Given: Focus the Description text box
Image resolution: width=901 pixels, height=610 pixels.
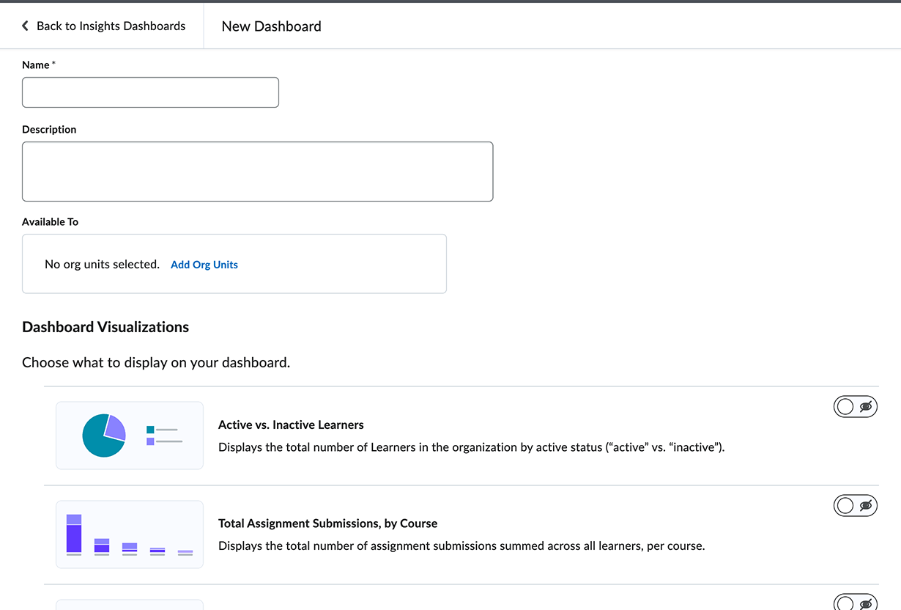Looking at the screenshot, I should [257, 172].
